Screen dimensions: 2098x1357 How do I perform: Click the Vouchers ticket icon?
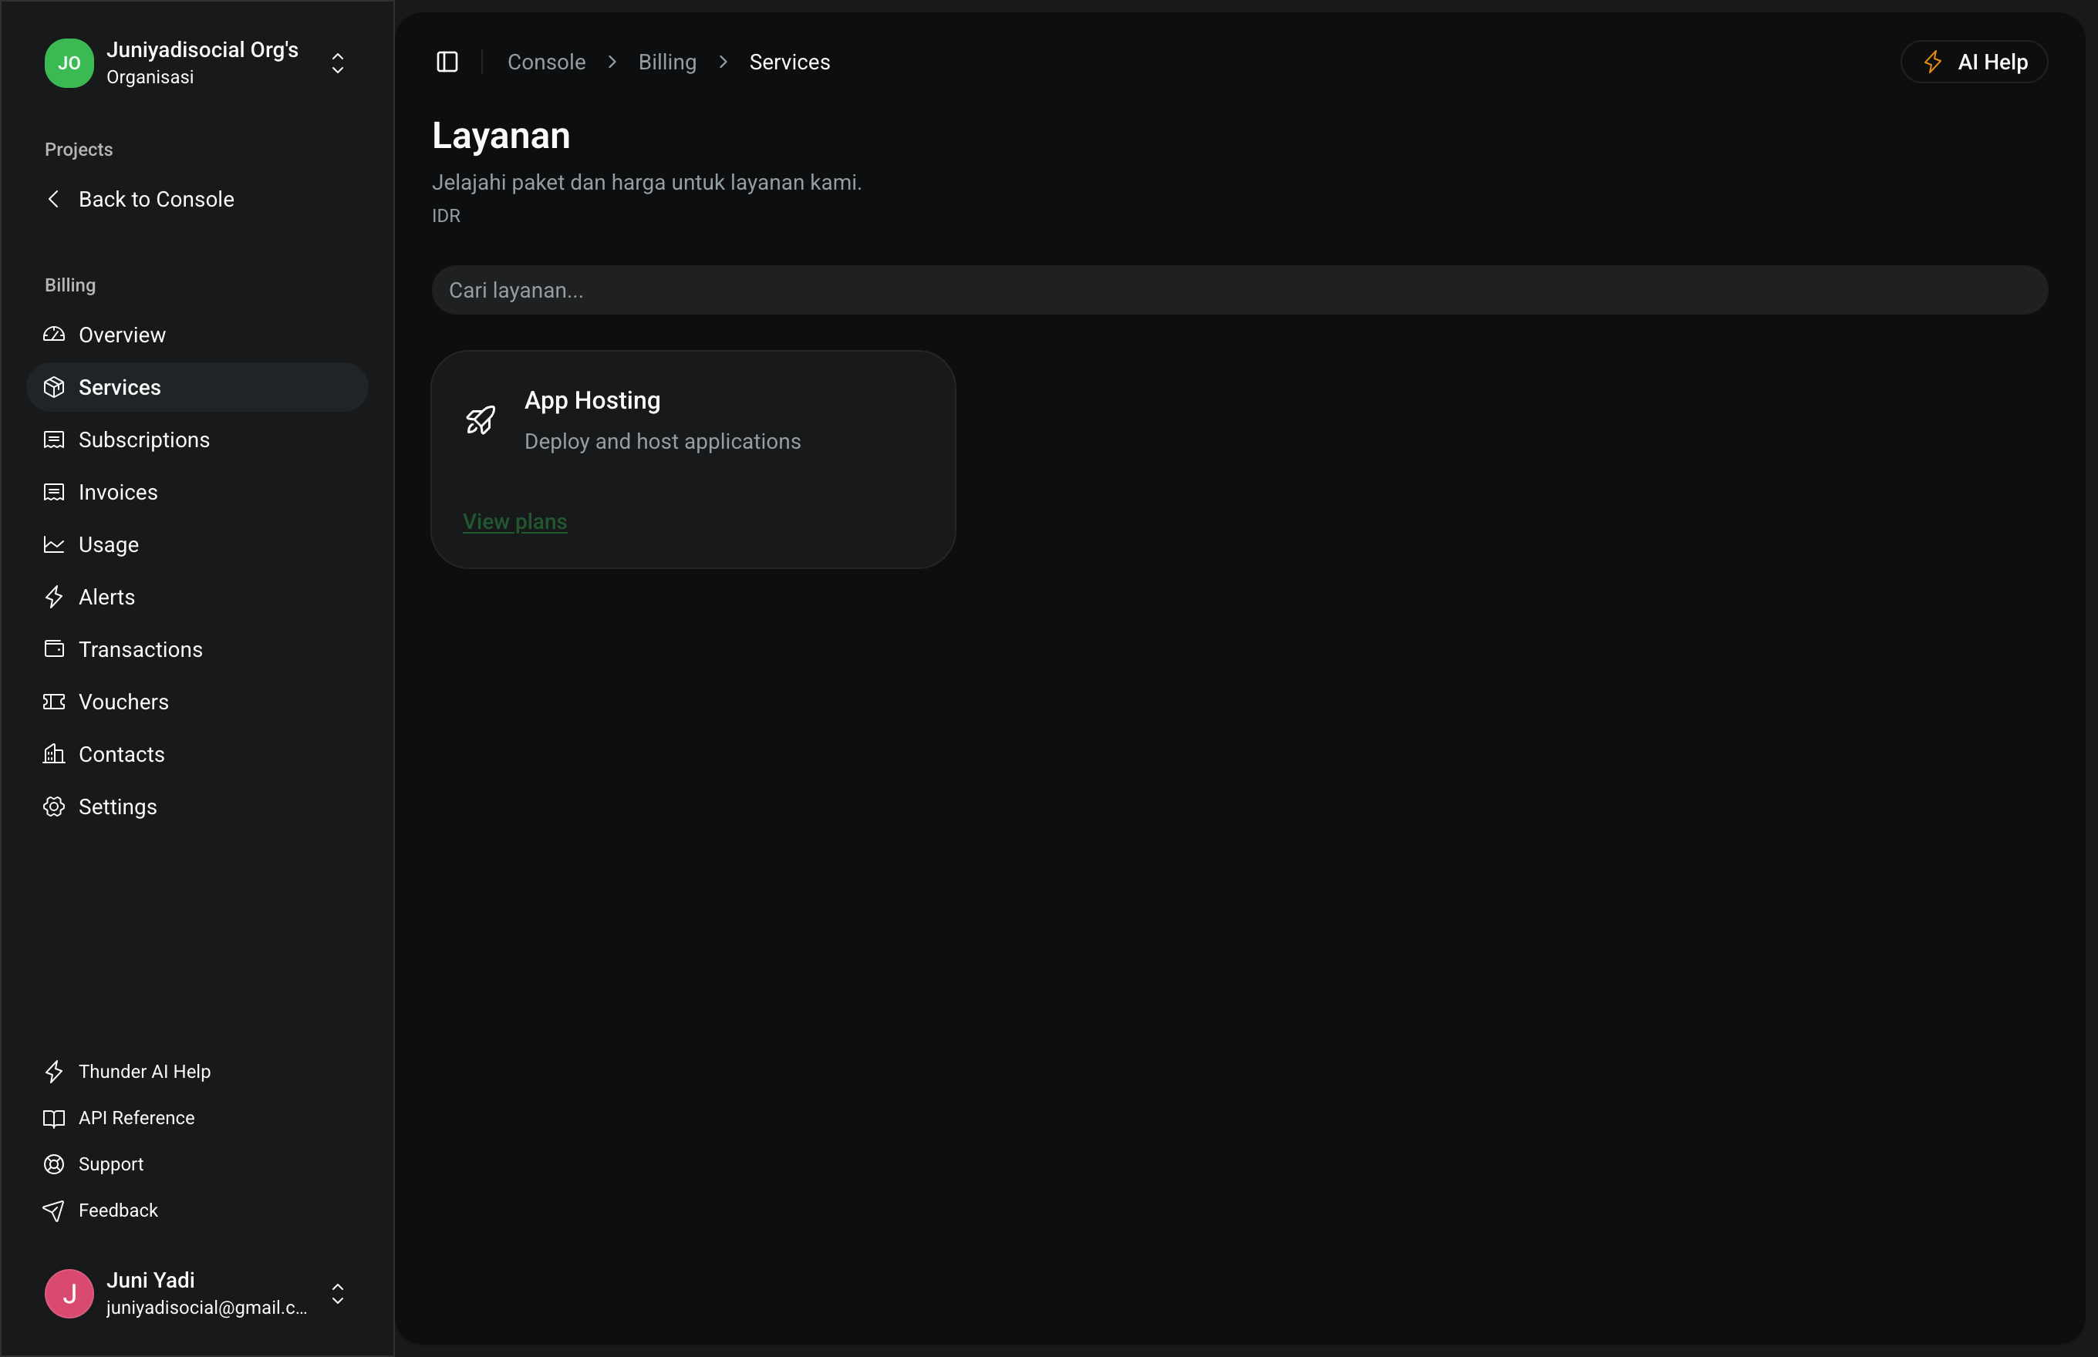54,702
